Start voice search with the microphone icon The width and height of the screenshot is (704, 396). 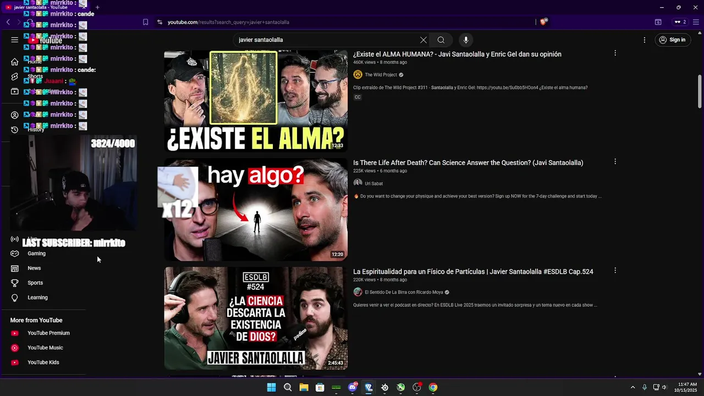[x=466, y=40]
